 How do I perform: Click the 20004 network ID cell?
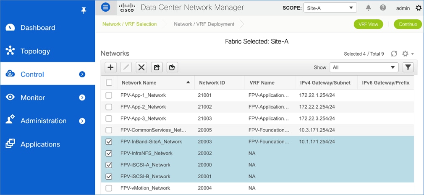point(205,188)
